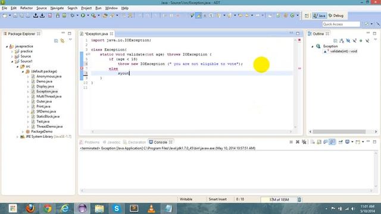381x214 pixels.
Task: Select Exception.java in Package Explorer
Action: click(x=47, y=92)
